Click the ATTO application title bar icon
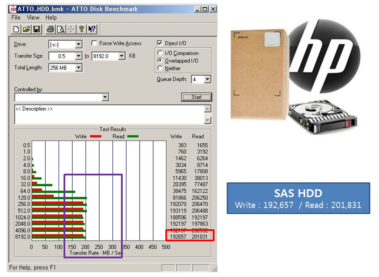 point(12,9)
